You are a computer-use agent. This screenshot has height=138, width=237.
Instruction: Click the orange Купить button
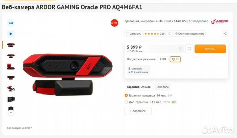coord(210,49)
